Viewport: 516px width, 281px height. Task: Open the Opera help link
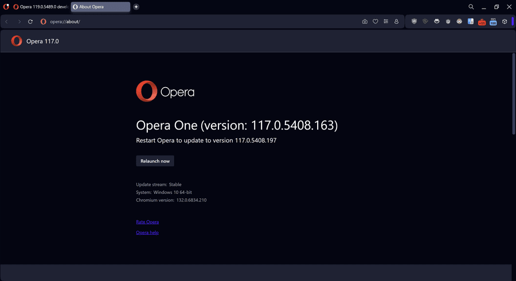[147, 232]
